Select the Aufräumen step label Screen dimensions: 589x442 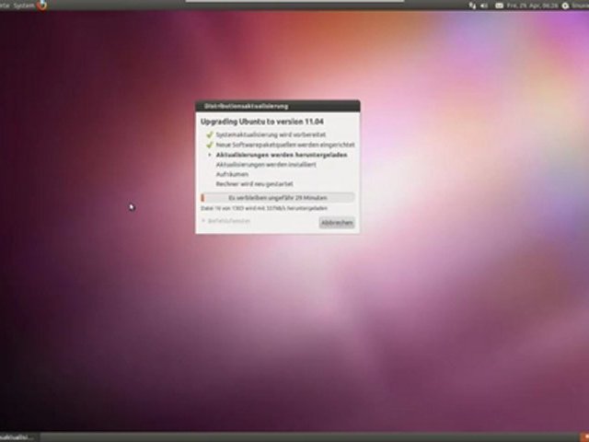[232, 174]
